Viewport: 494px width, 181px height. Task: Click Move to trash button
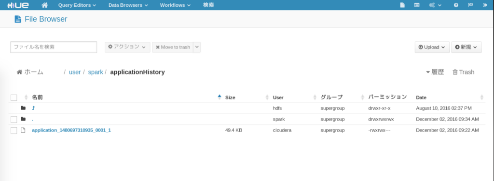coord(173,47)
